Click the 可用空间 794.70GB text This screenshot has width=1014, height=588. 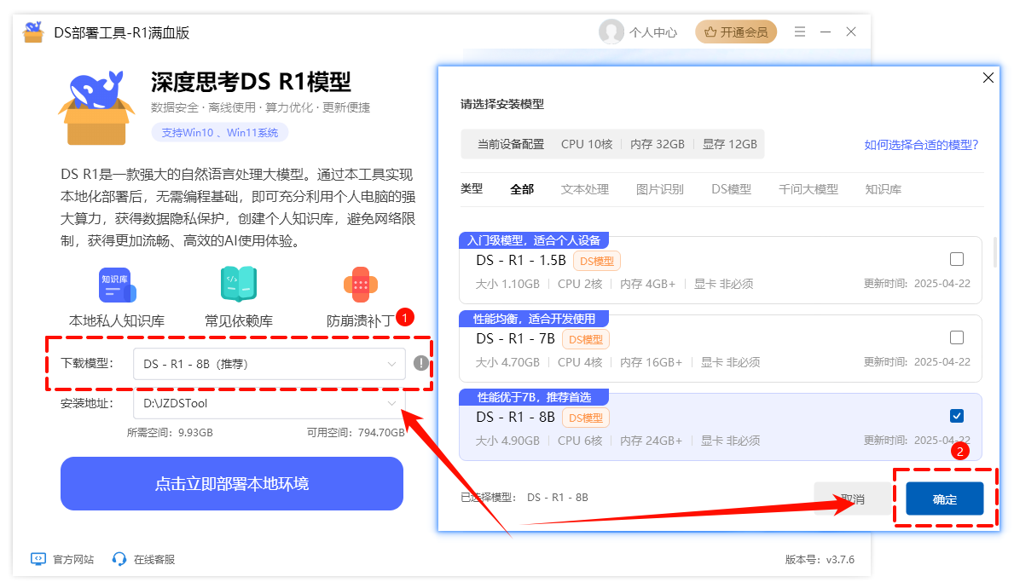click(x=356, y=432)
